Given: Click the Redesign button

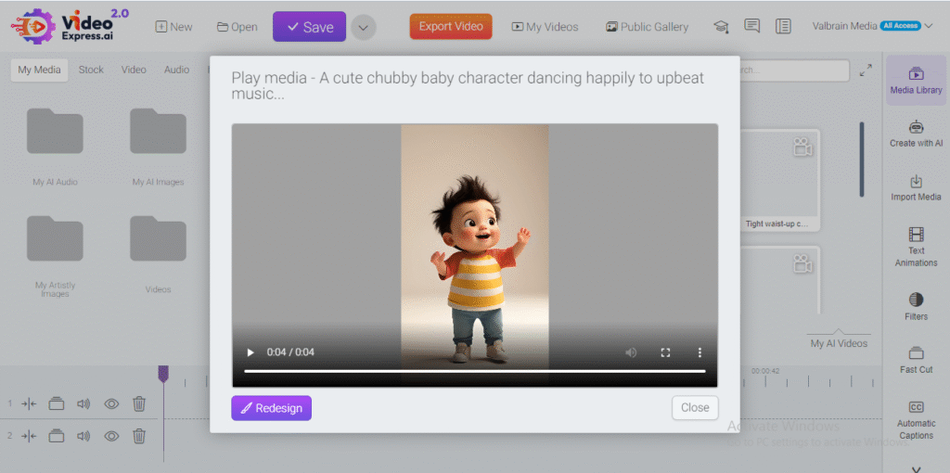Looking at the screenshot, I should click(x=271, y=408).
